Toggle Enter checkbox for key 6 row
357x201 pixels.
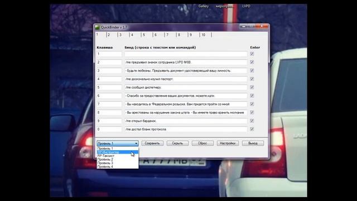pos(252,95)
